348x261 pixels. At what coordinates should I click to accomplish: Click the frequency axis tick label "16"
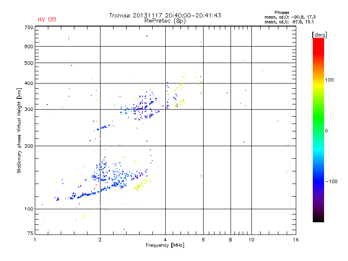pos(296,240)
